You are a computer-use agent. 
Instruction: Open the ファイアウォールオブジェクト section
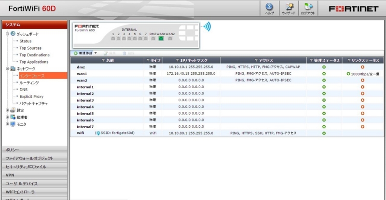coord(35,158)
